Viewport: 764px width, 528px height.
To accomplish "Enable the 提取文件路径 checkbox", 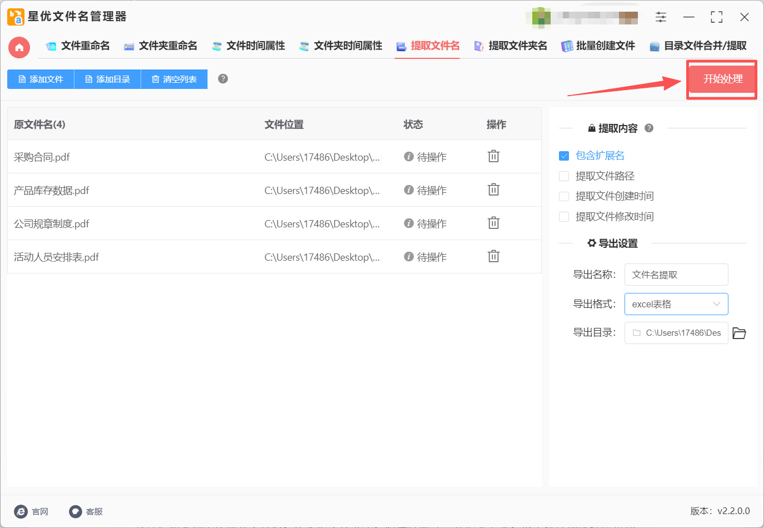I will click(x=564, y=176).
